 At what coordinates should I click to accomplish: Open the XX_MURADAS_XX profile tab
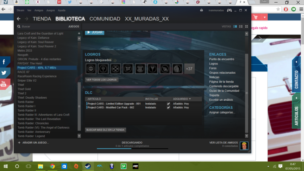click(x=147, y=19)
